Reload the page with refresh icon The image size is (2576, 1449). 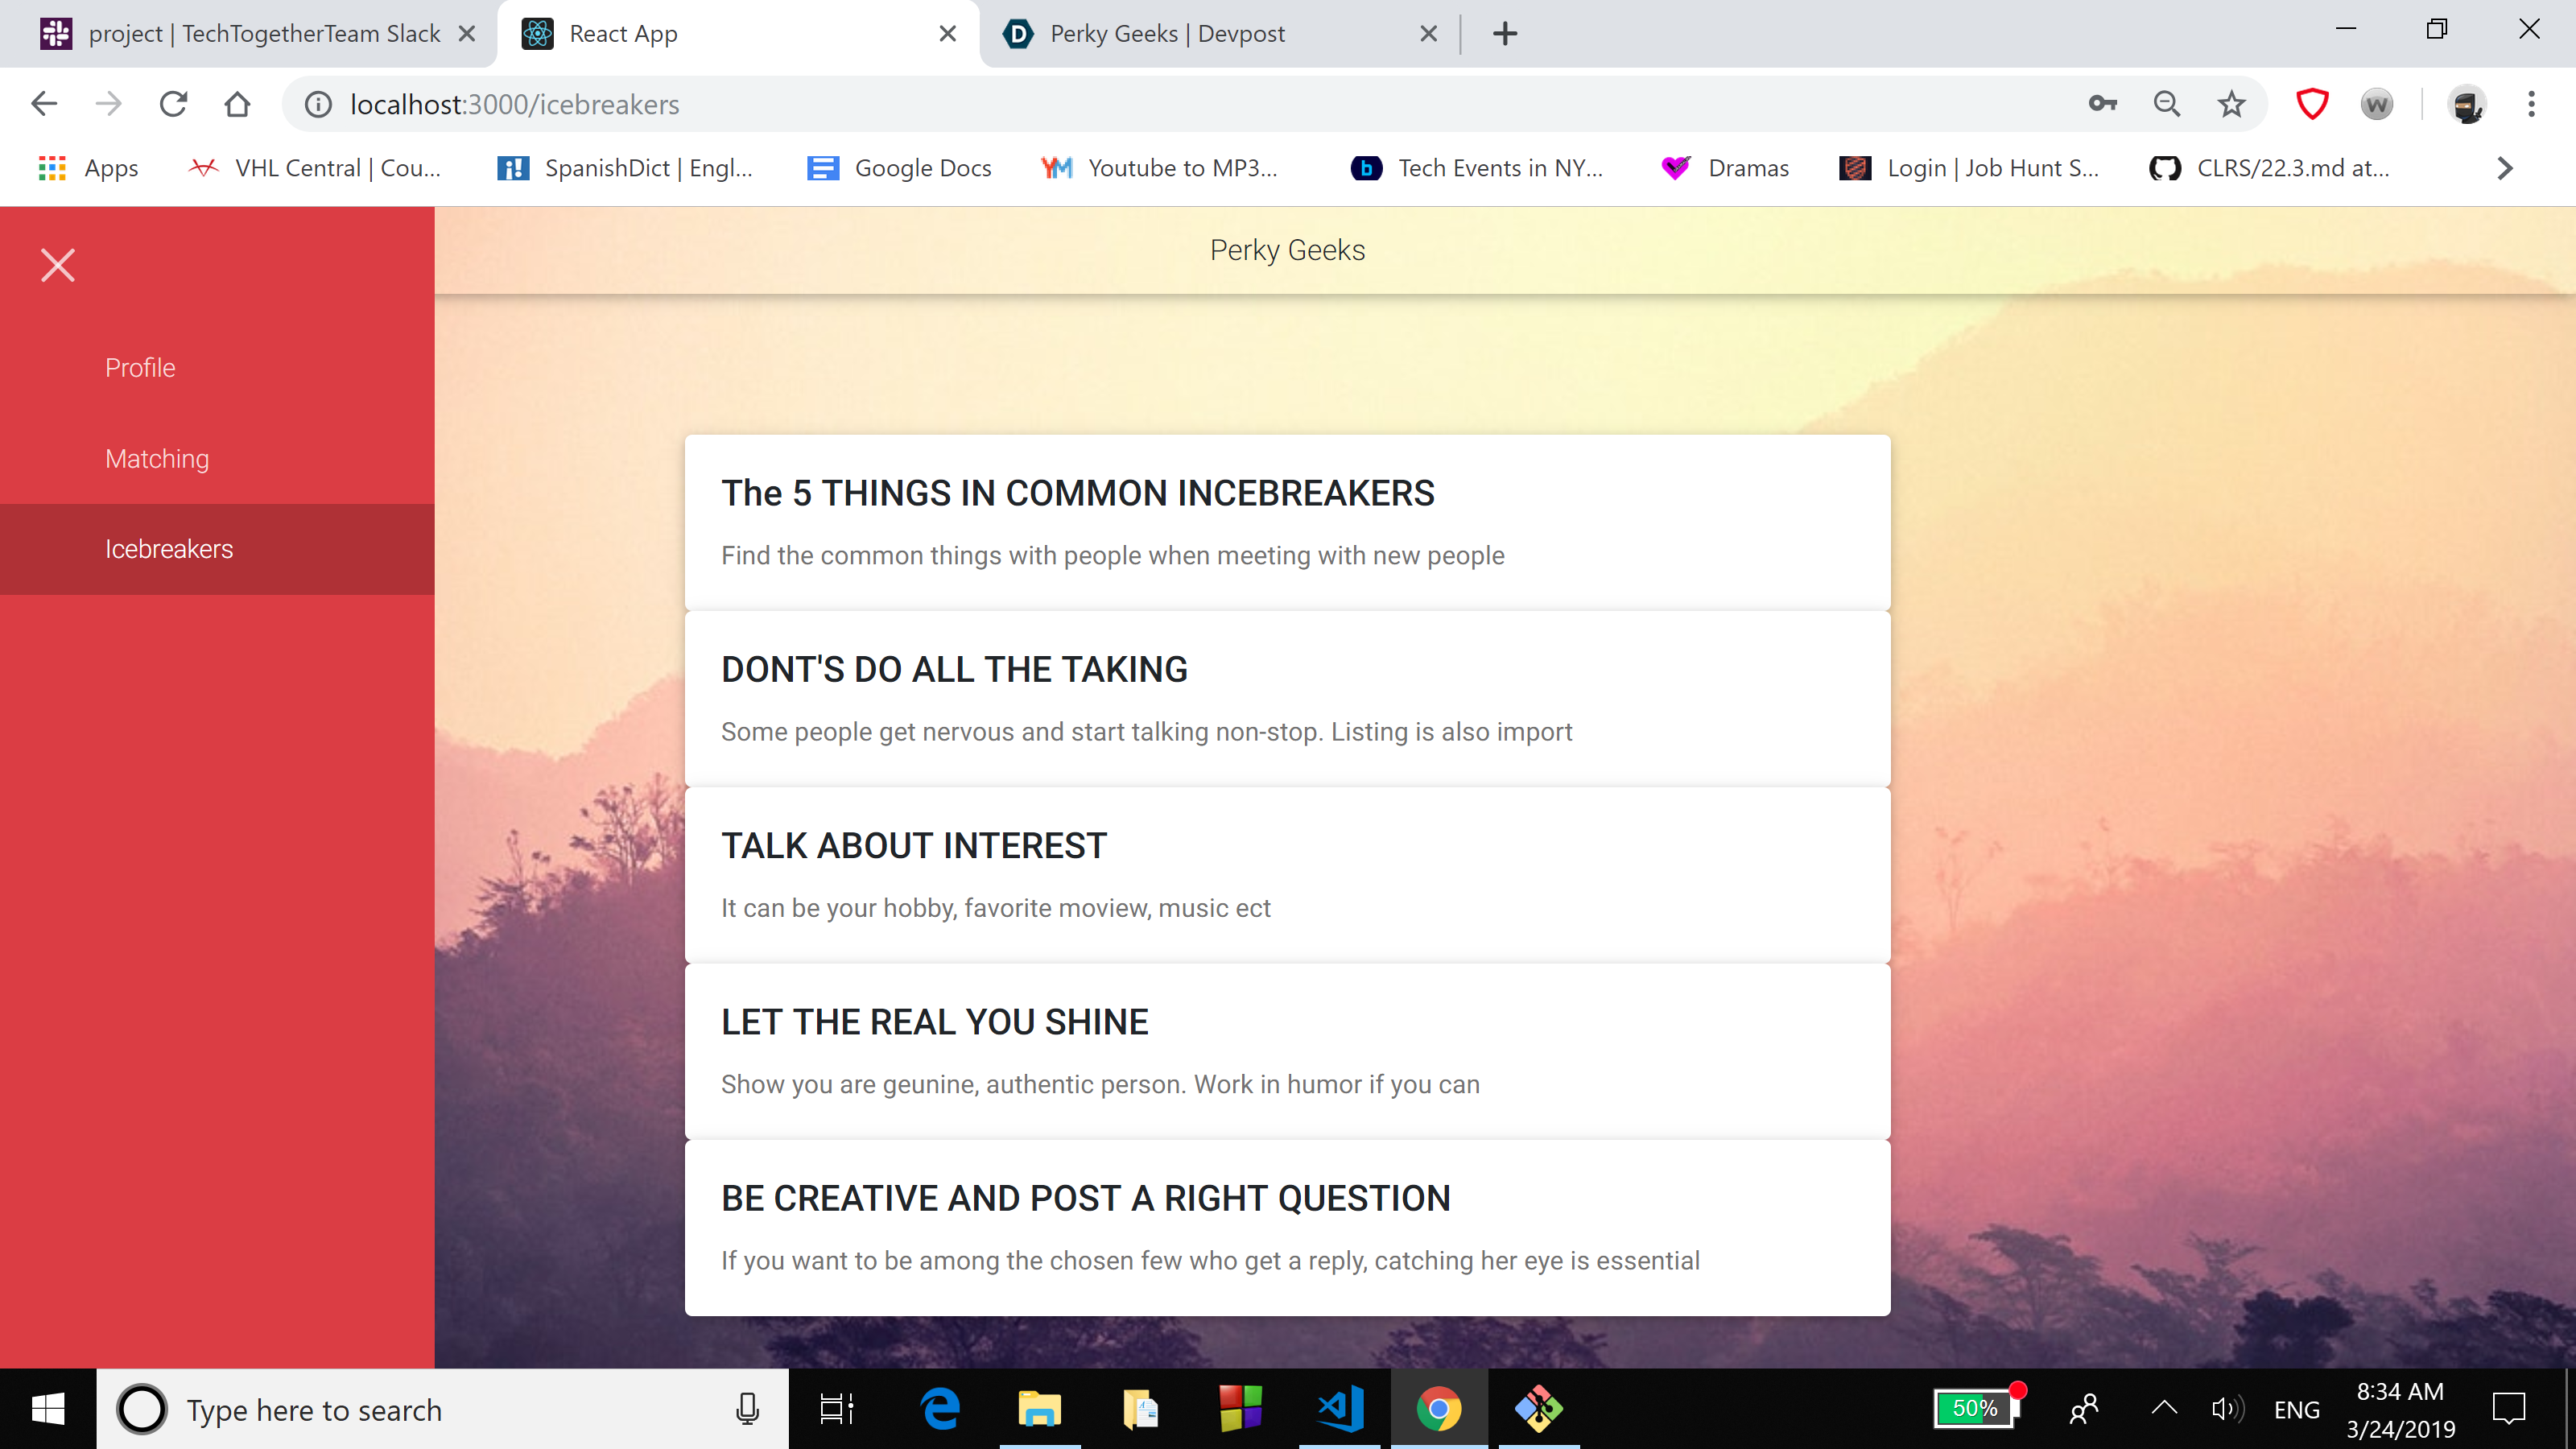[x=173, y=104]
